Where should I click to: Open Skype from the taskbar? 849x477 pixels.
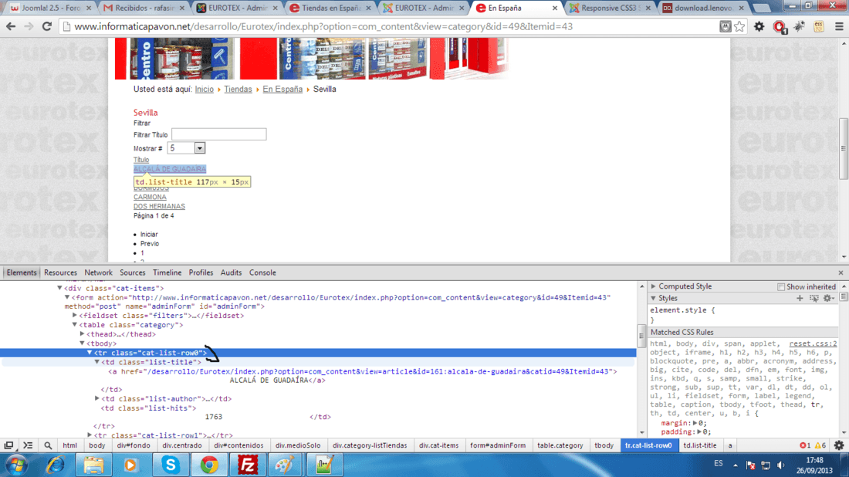[171, 465]
